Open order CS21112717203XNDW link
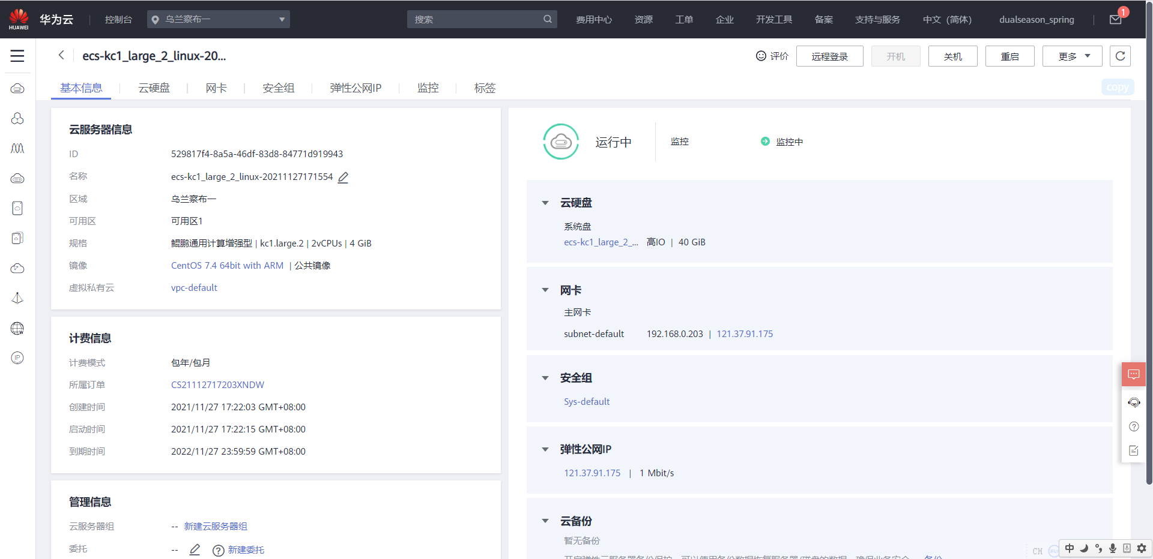Viewport: 1153px width, 559px height. pos(217,384)
